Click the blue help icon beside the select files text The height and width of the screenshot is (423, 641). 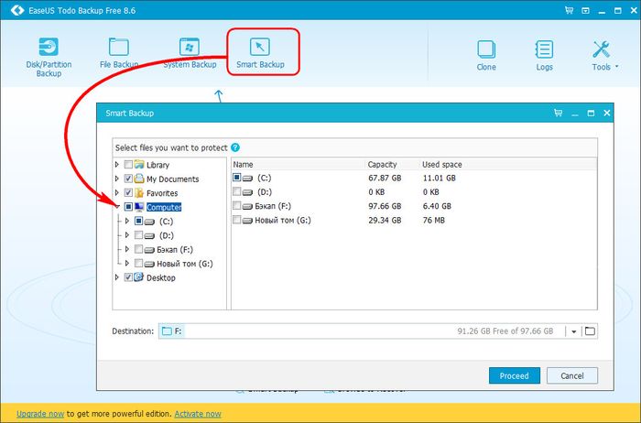tap(235, 147)
